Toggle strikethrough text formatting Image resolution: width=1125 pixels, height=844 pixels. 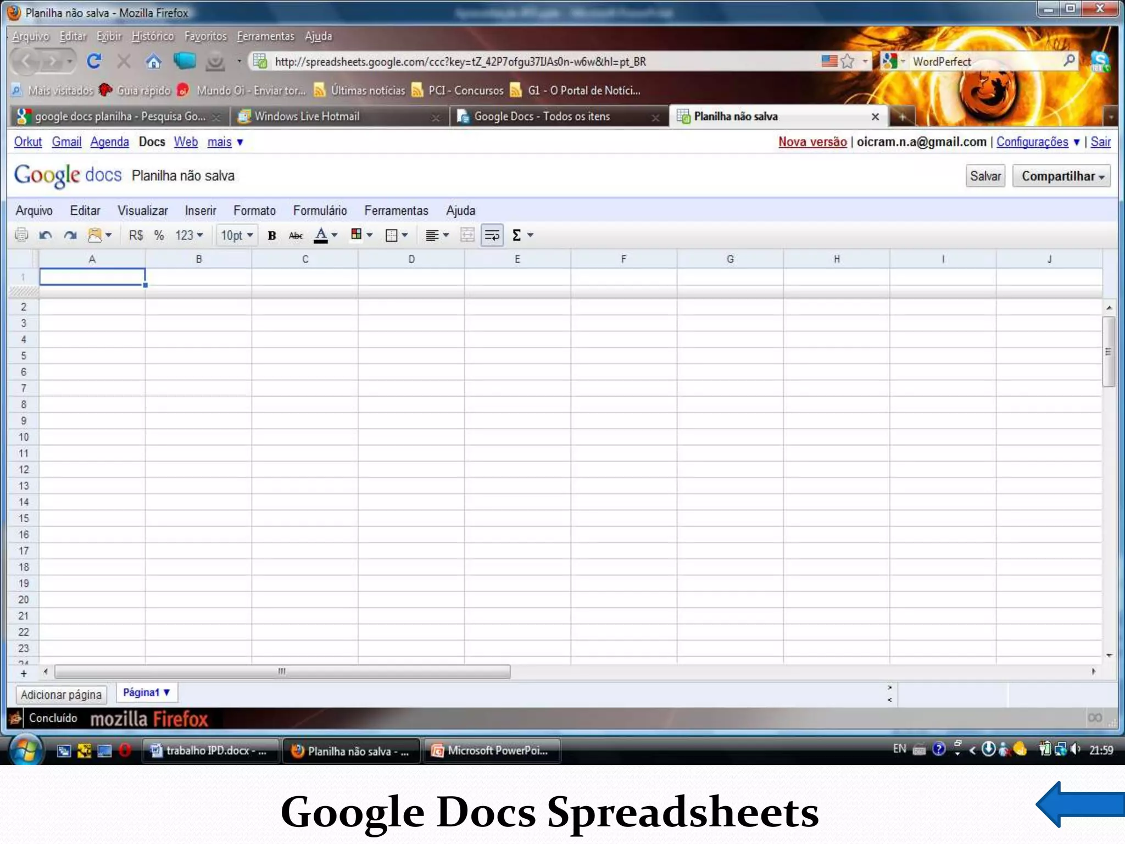tap(296, 236)
